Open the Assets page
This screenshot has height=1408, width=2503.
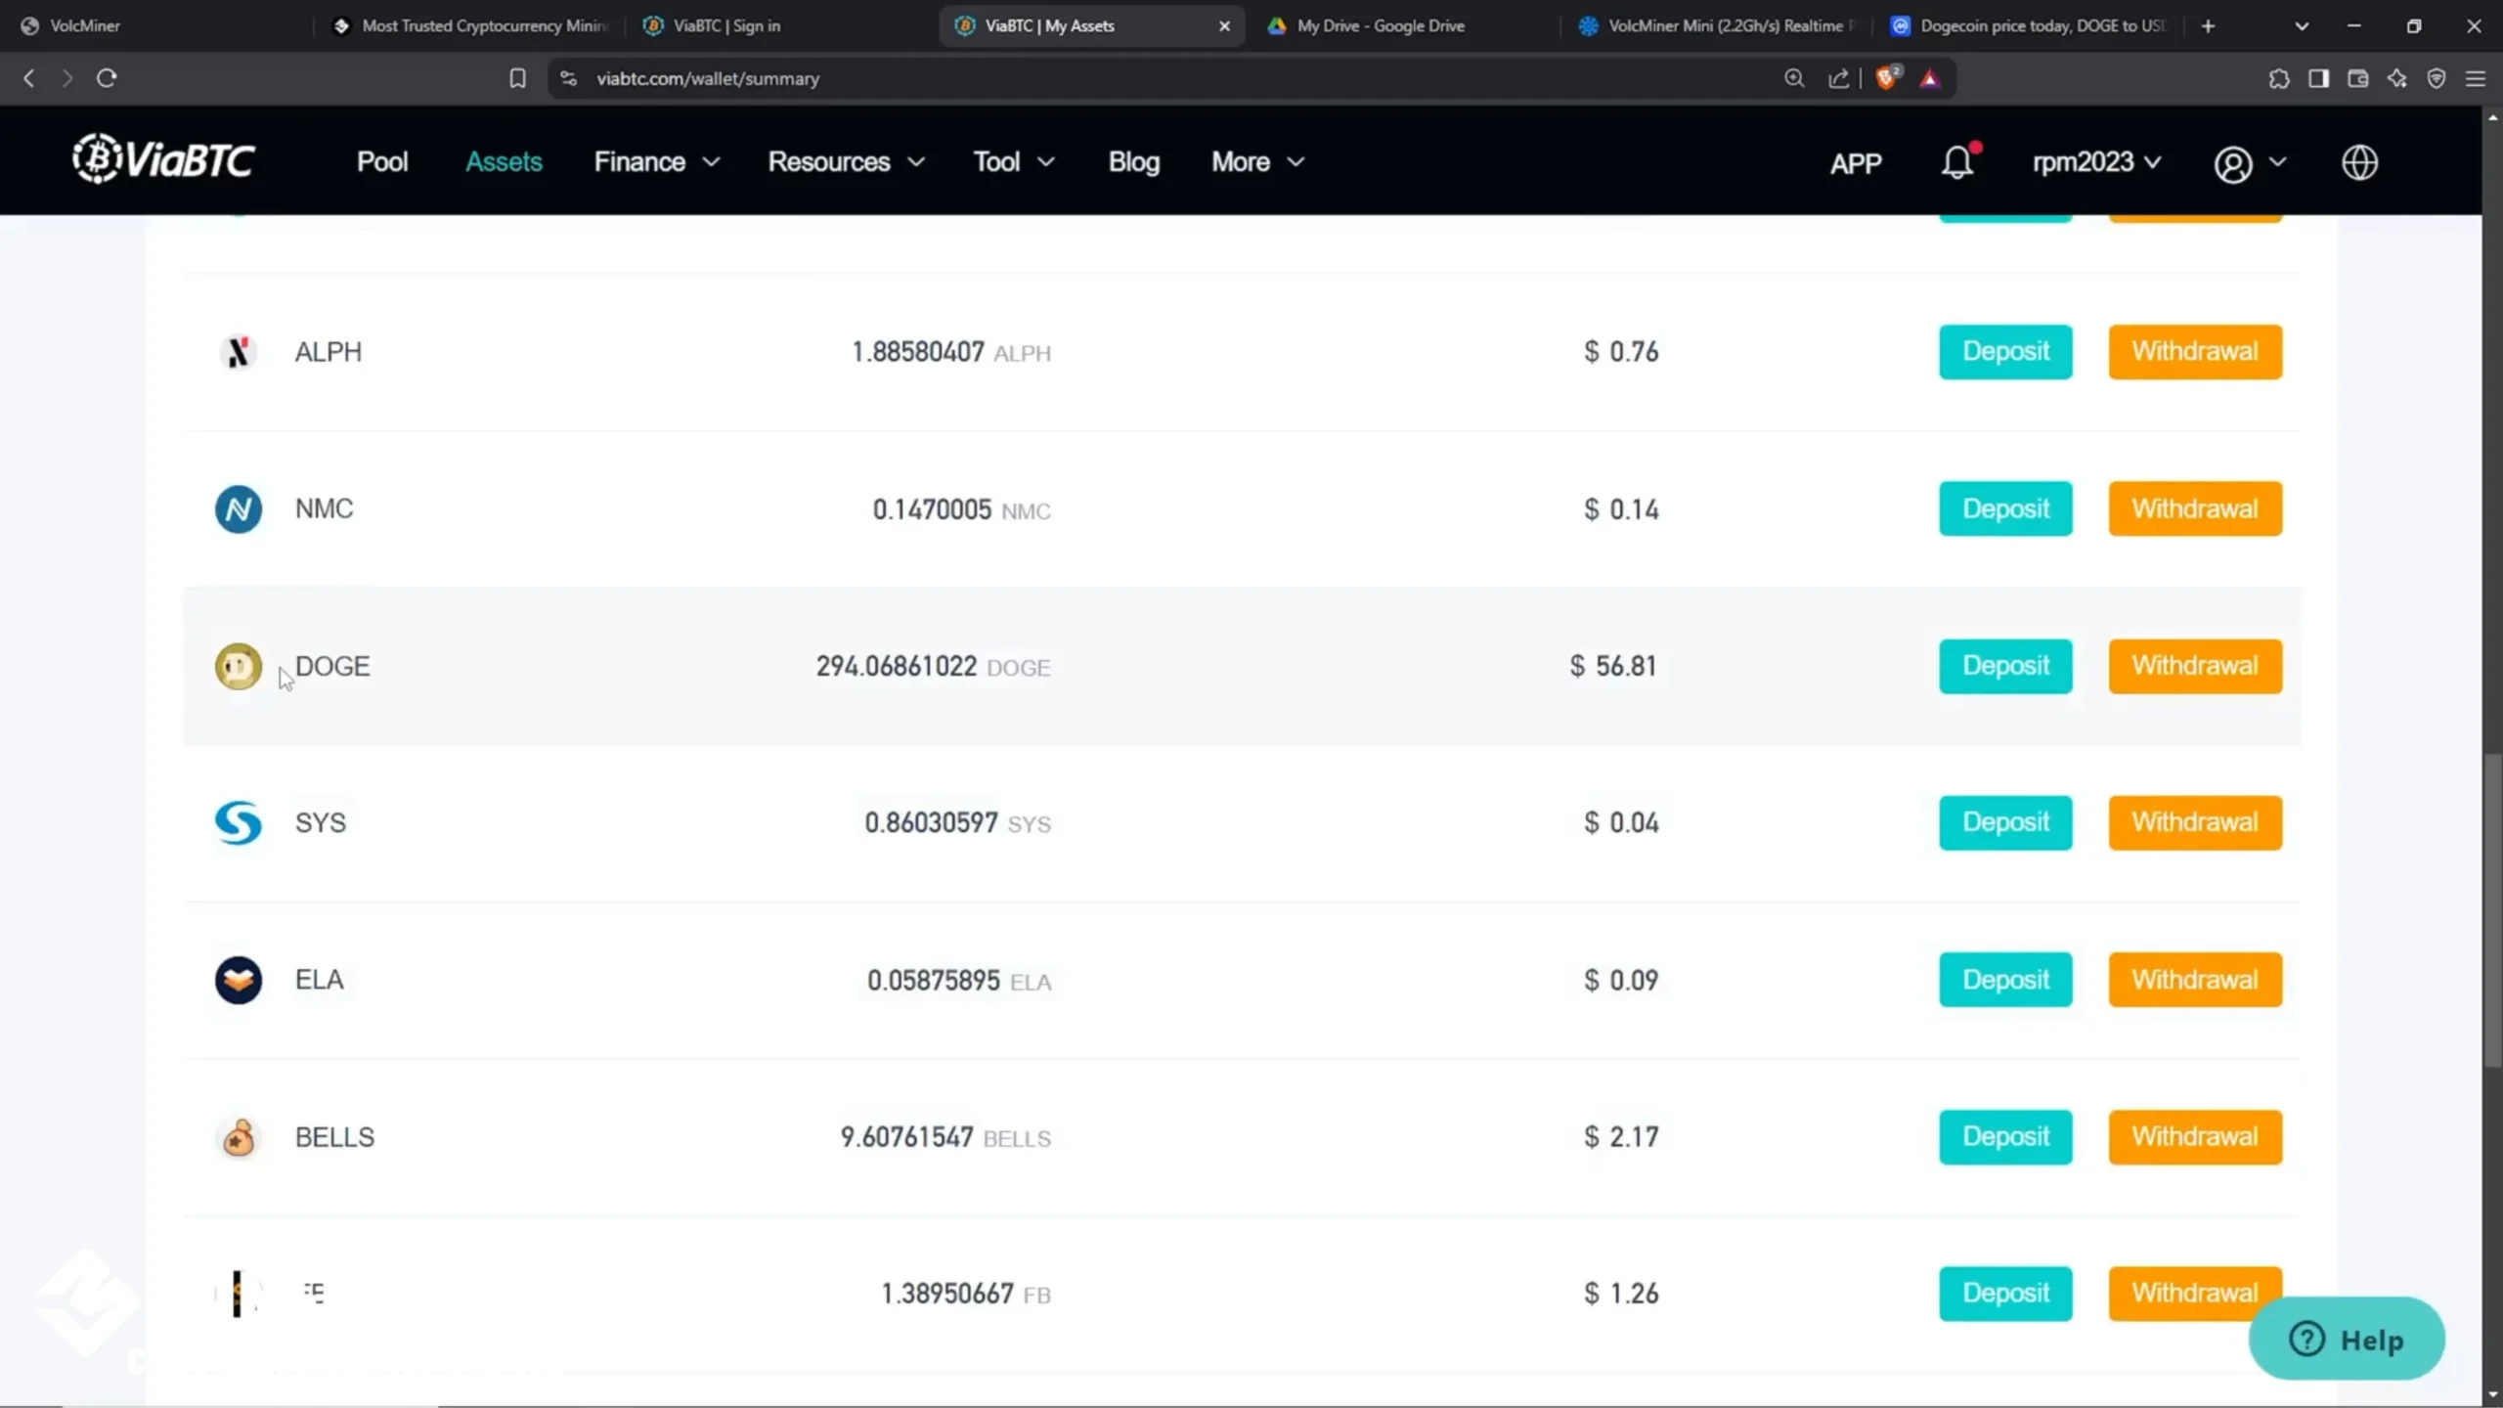point(504,161)
